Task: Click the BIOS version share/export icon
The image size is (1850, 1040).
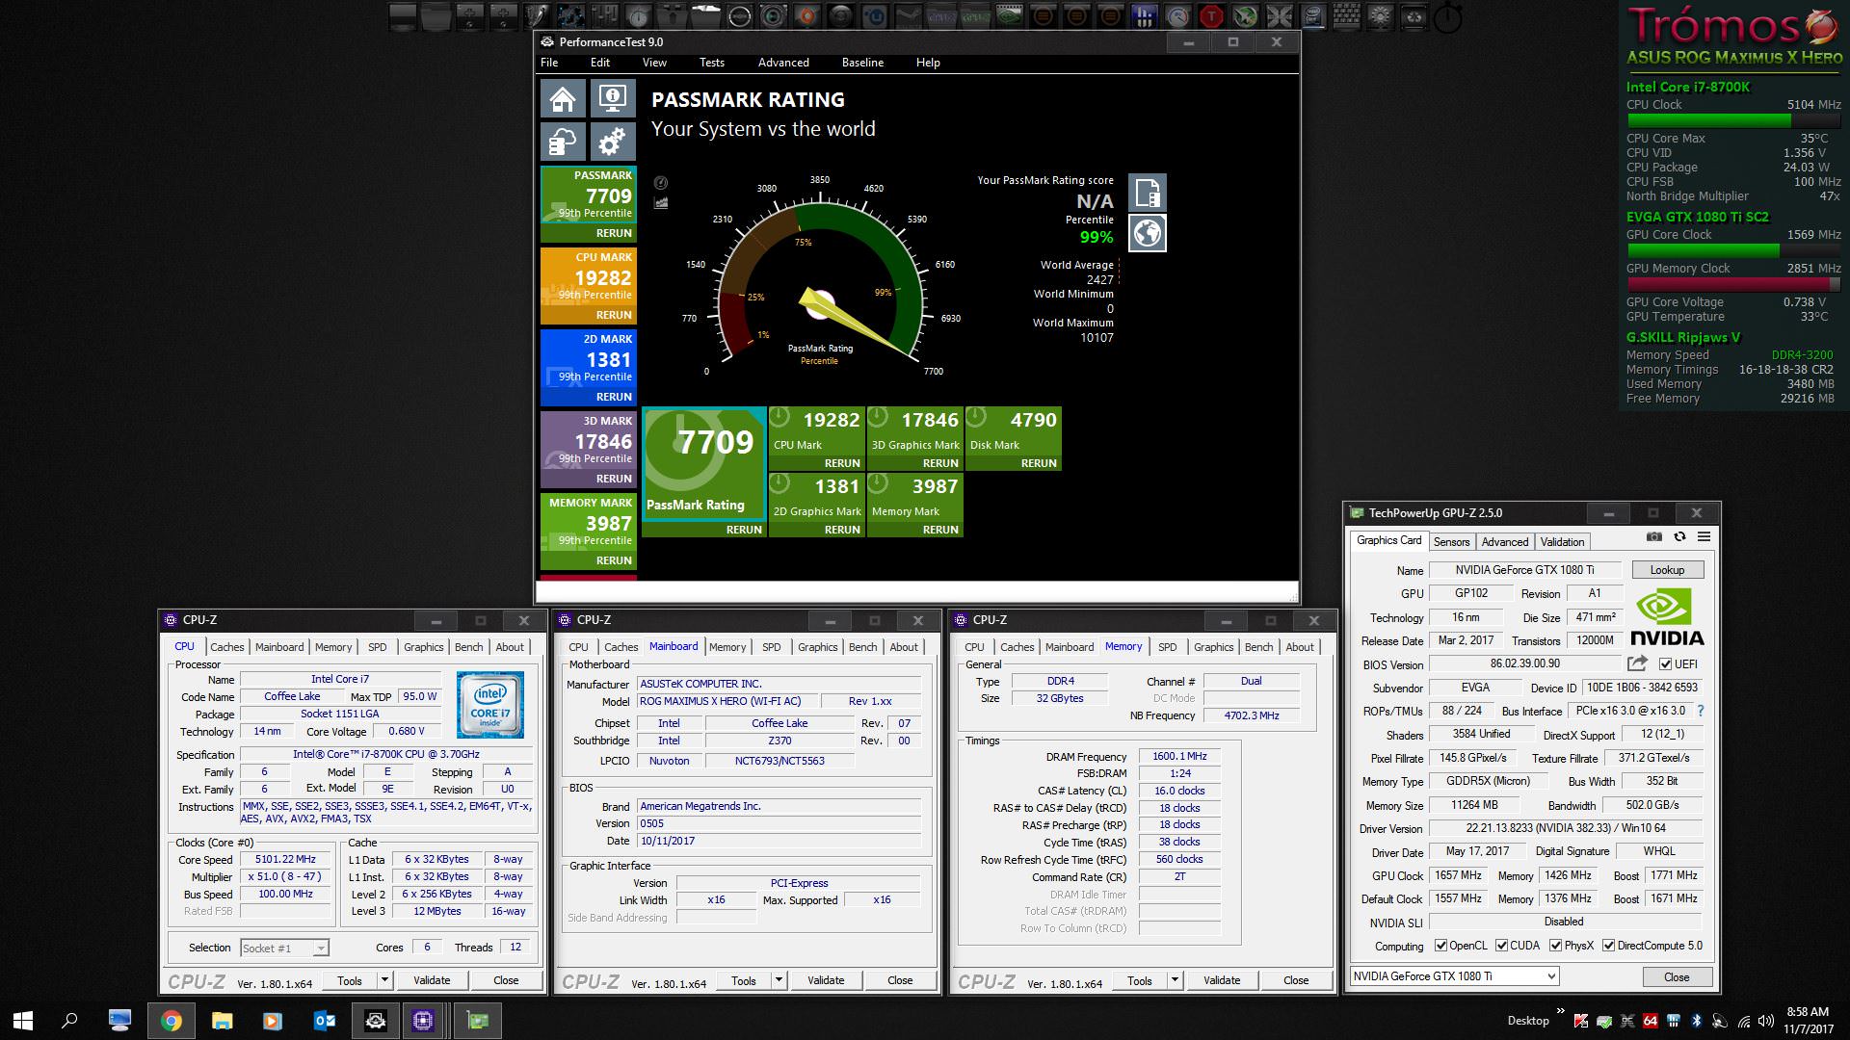Action: 1637,663
